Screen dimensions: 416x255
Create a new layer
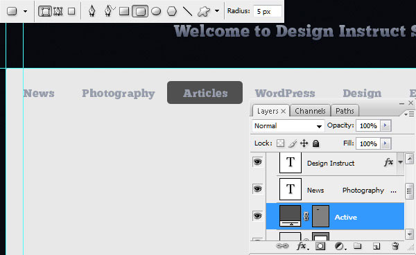pyautogui.click(x=376, y=246)
